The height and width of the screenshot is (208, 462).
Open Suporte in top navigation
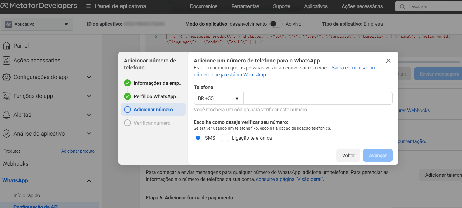click(x=282, y=6)
